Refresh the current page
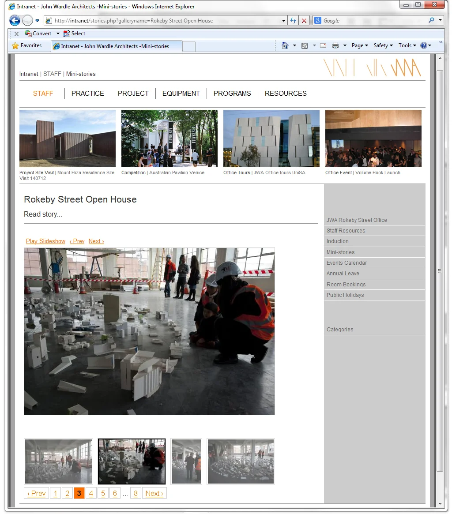 293,20
